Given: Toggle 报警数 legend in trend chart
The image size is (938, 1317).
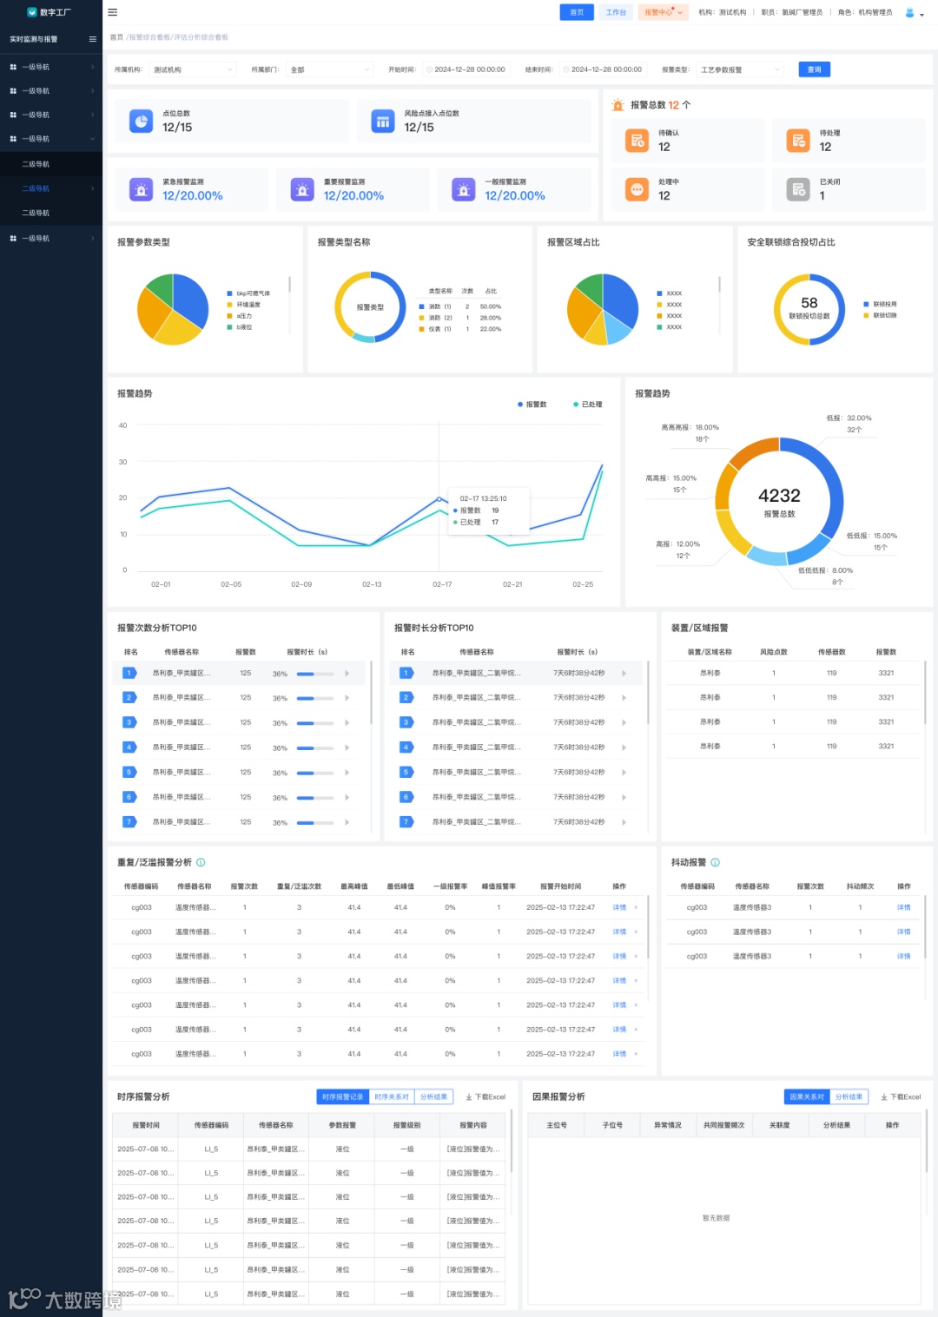Looking at the screenshot, I should click(532, 405).
